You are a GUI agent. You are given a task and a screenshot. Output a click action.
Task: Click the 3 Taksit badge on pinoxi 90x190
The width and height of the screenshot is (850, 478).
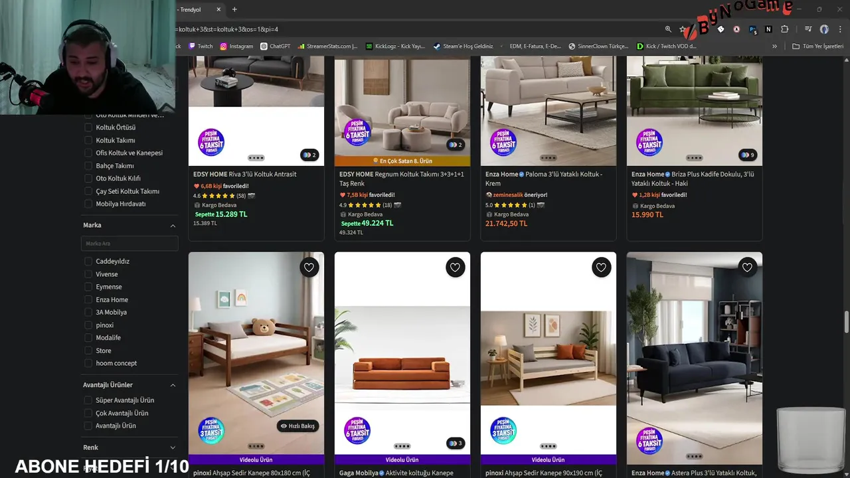tap(503, 430)
